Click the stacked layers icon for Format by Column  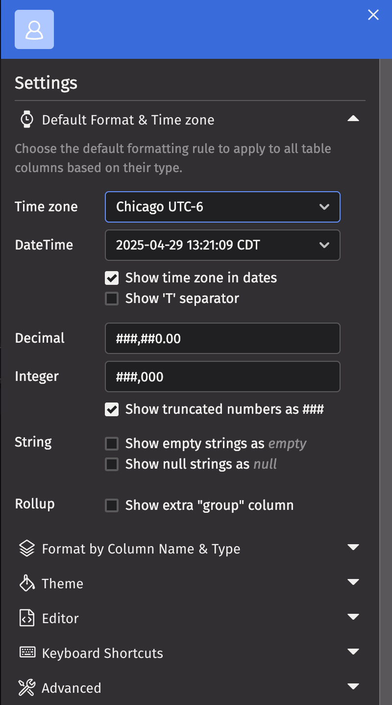click(x=26, y=548)
